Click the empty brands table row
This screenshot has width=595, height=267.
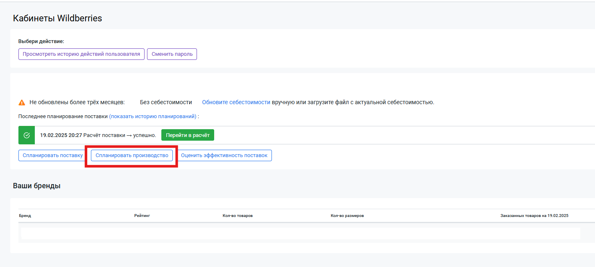[x=301, y=233]
